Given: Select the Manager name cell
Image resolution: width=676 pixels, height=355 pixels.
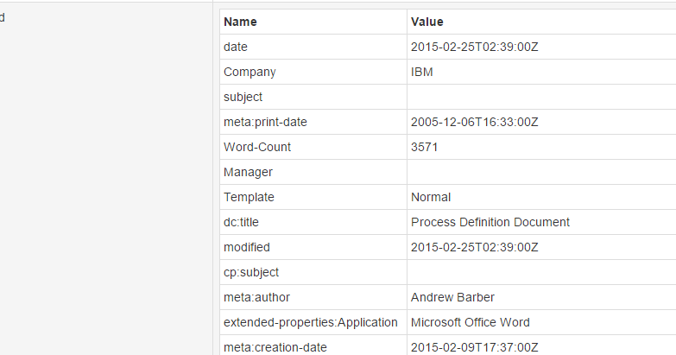Looking at the screenshot, I should (x=248, y=173).
